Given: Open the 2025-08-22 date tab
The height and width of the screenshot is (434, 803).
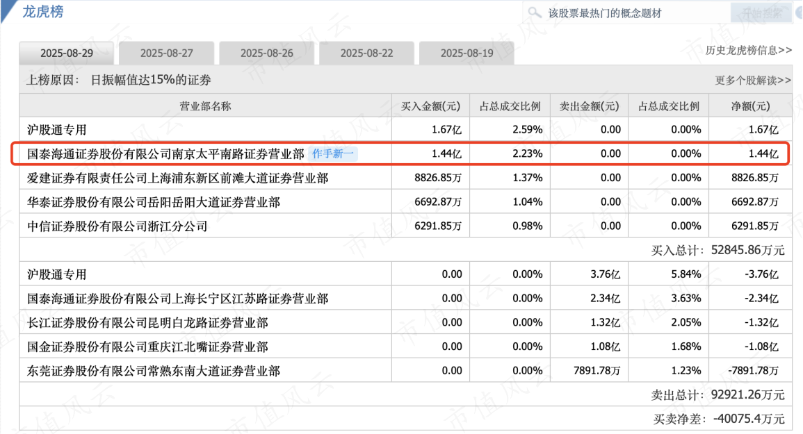Looking at the screenshot, I should pyautogui.click(x=367, y=53).
